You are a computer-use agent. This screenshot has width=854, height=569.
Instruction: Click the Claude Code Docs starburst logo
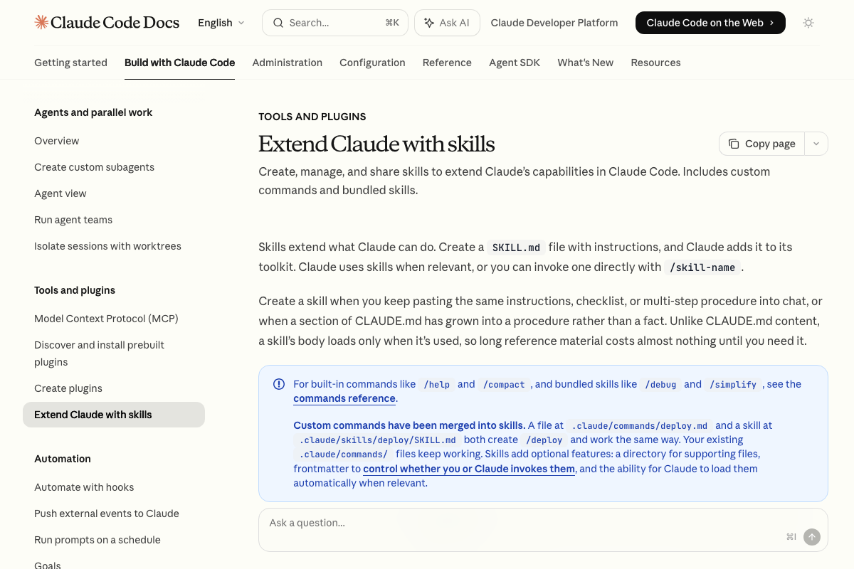[x=41, y=23]
